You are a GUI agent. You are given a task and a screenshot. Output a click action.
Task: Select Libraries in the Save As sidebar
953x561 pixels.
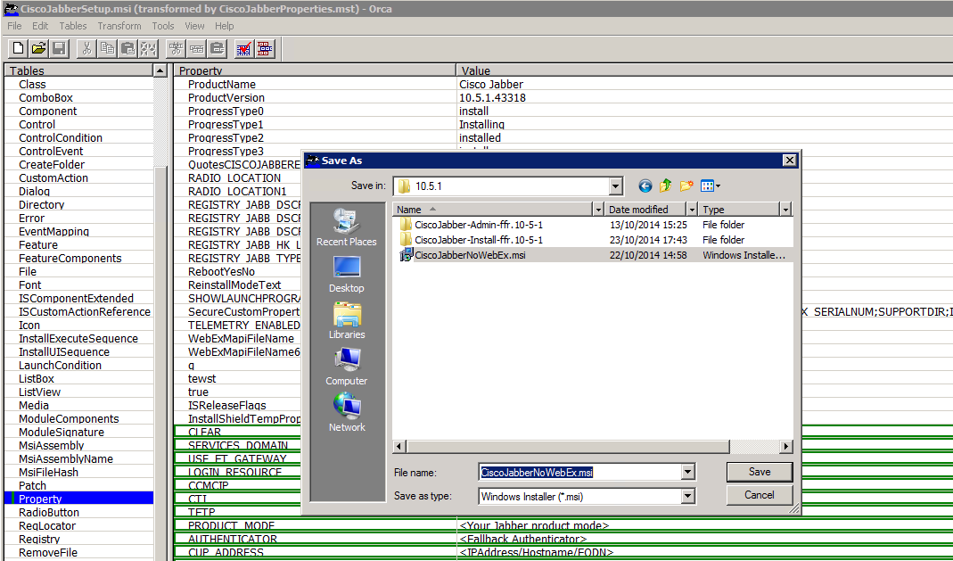click(x=347, y=320)
